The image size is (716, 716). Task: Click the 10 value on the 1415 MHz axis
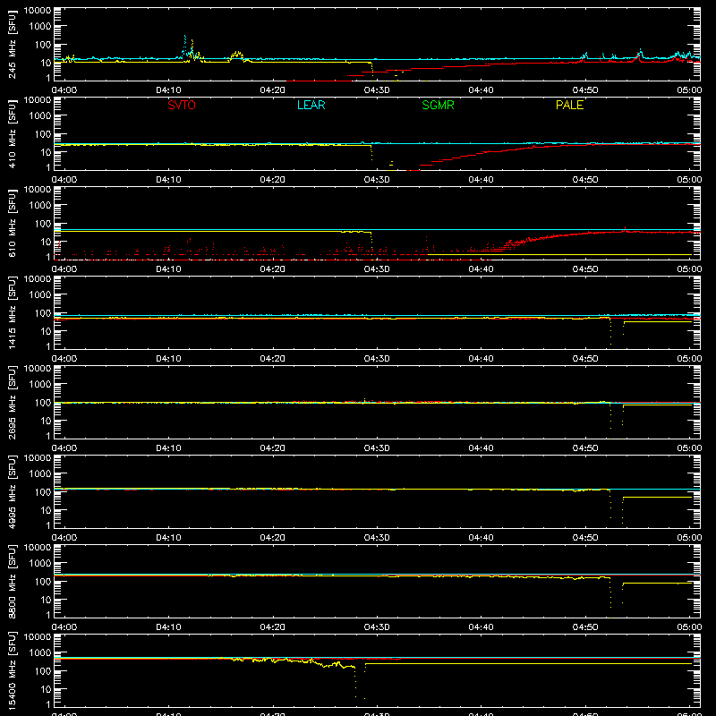[x=46, y=331]
